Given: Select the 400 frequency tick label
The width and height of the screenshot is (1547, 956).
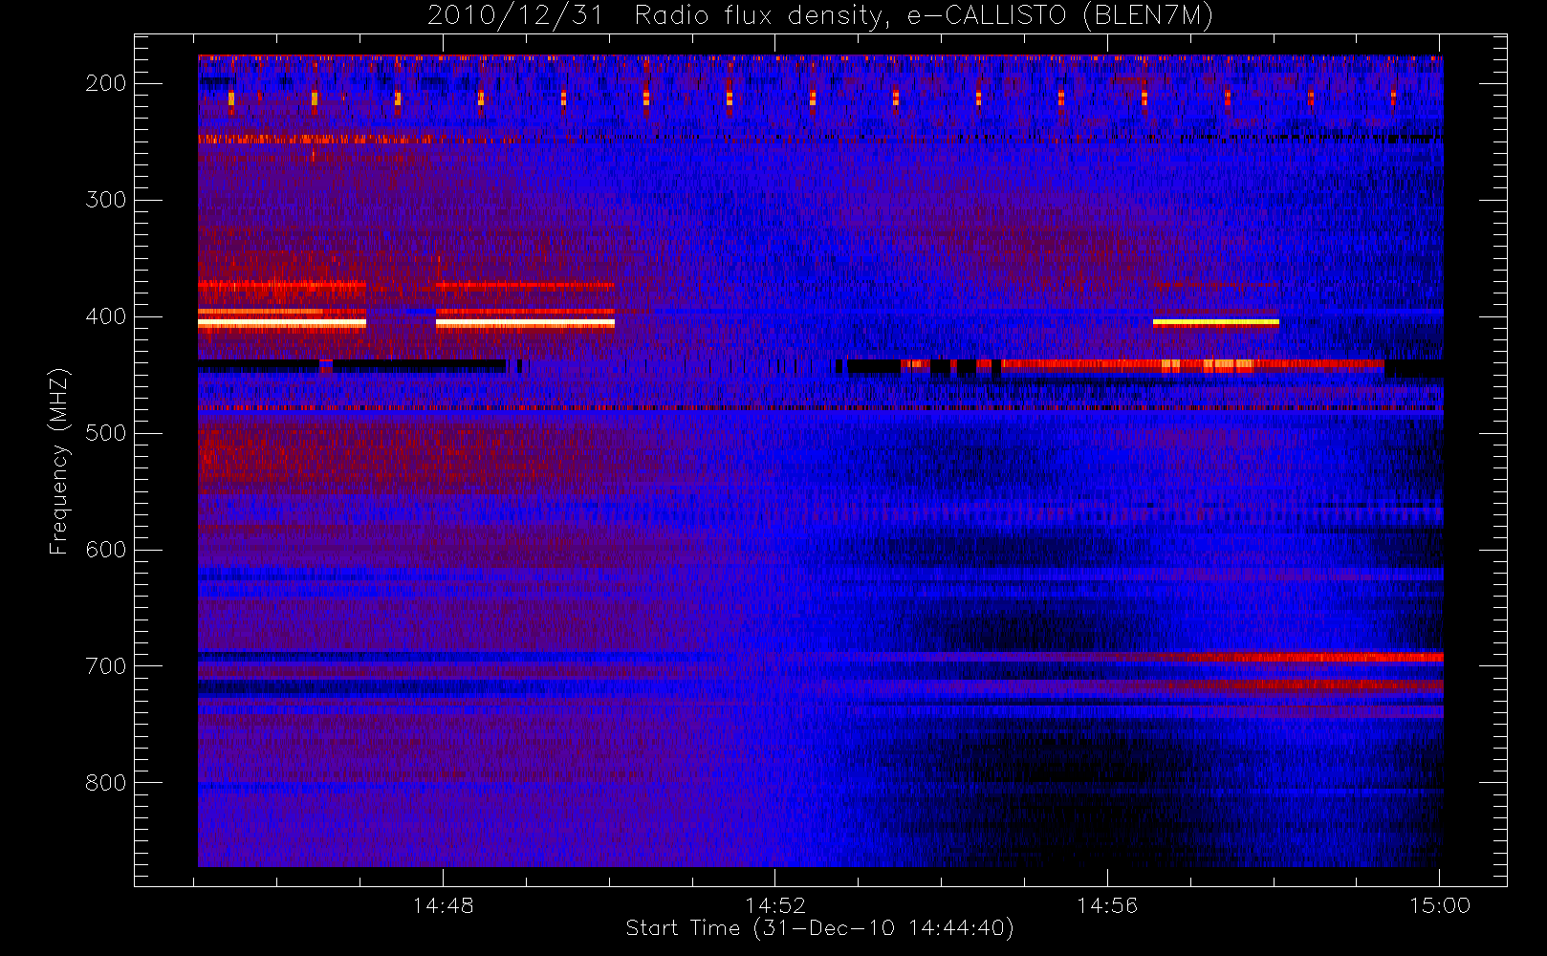Looking at the screenshot, I should [105, 316].
